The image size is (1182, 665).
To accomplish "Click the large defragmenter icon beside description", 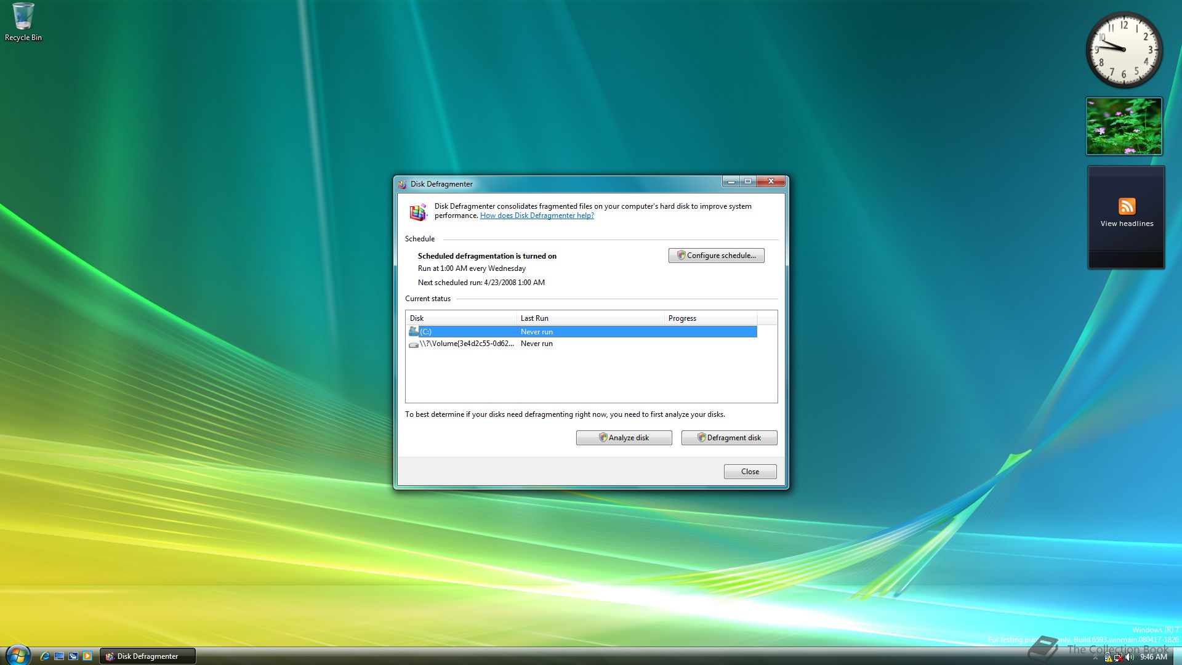I will tap(419, 211).
